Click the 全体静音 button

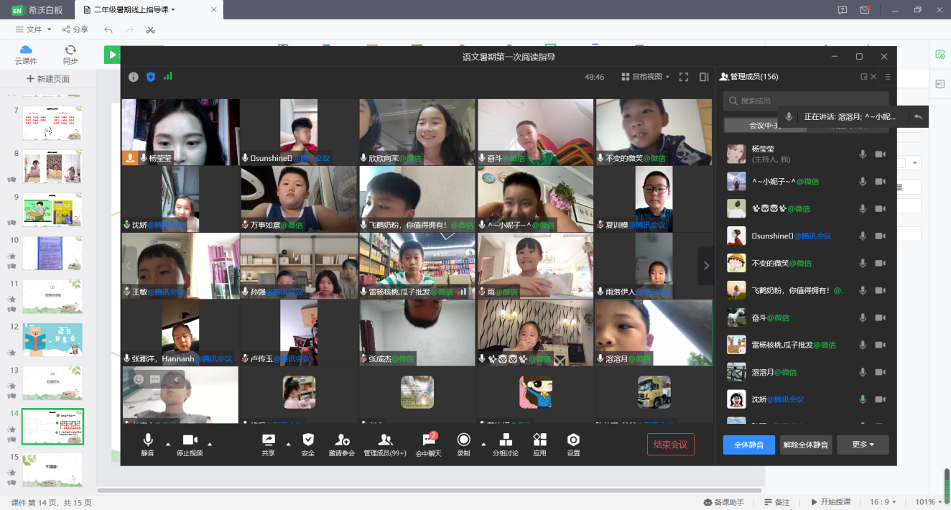(748, 445)
